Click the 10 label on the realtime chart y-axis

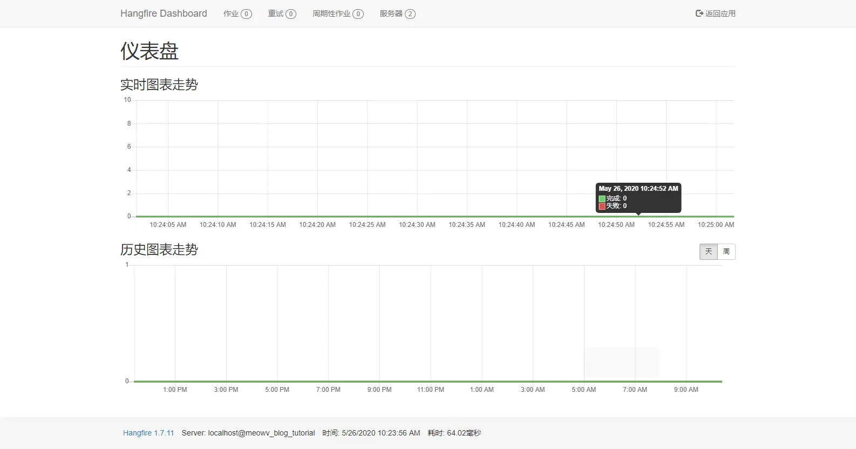(x=127, y=100)
